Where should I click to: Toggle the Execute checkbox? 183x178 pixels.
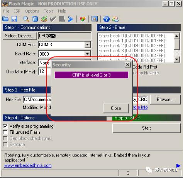tap(5, 145)
